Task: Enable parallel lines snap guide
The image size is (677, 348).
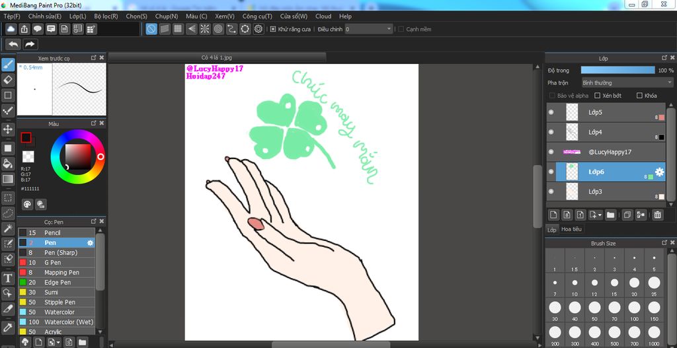Action: point(165,29)
